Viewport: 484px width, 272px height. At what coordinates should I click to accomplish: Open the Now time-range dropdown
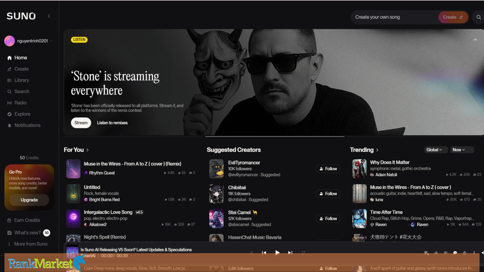(462, 150)
